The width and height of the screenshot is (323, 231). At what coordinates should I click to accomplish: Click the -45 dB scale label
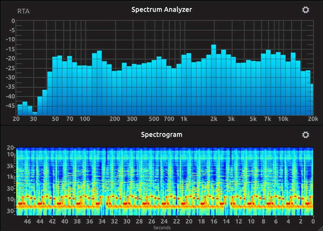click(x=11, y=105)
